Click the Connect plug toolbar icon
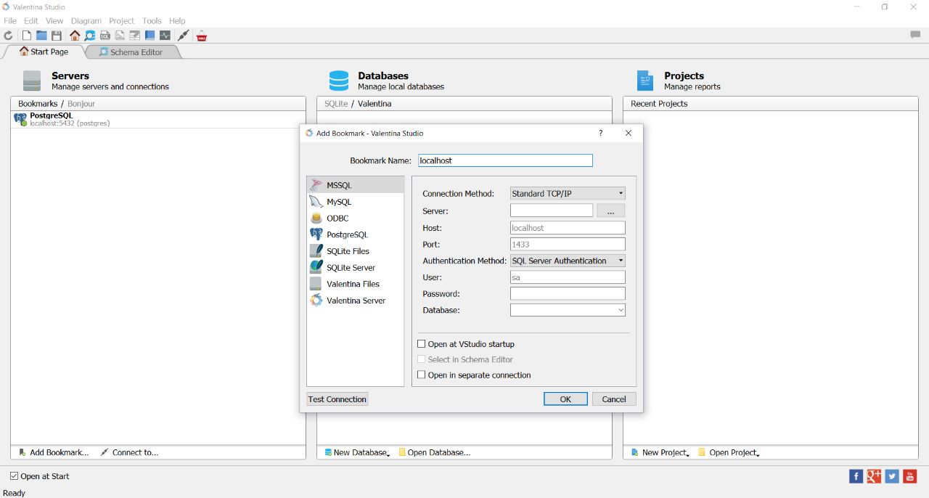929x498 pixels. [x=184, y=36]
